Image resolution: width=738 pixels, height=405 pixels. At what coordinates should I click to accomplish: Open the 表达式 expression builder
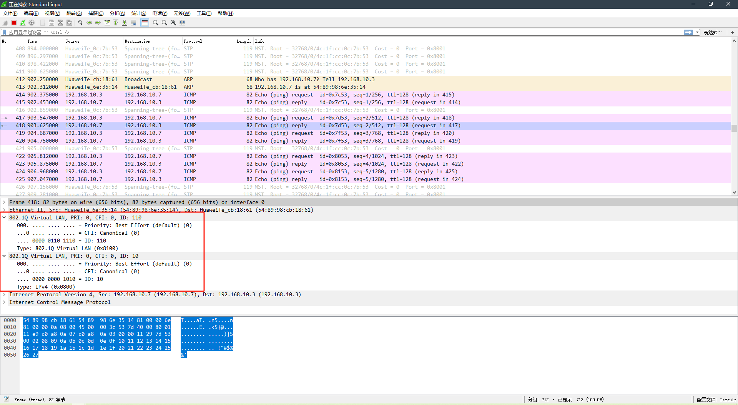(x=713, y=32)
